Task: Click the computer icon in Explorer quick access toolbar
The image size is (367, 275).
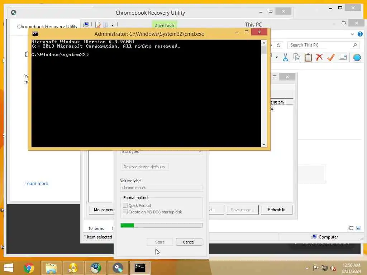Action: point(86,24)
